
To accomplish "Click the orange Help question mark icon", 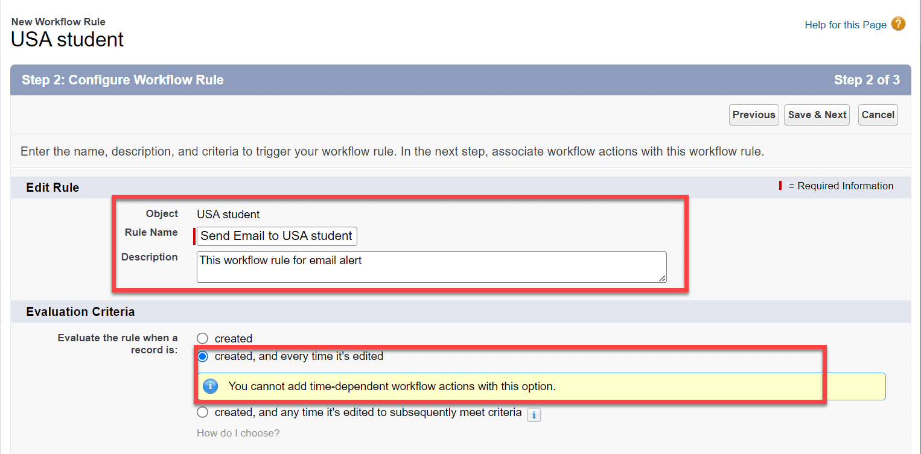I will tap(898, 24).
